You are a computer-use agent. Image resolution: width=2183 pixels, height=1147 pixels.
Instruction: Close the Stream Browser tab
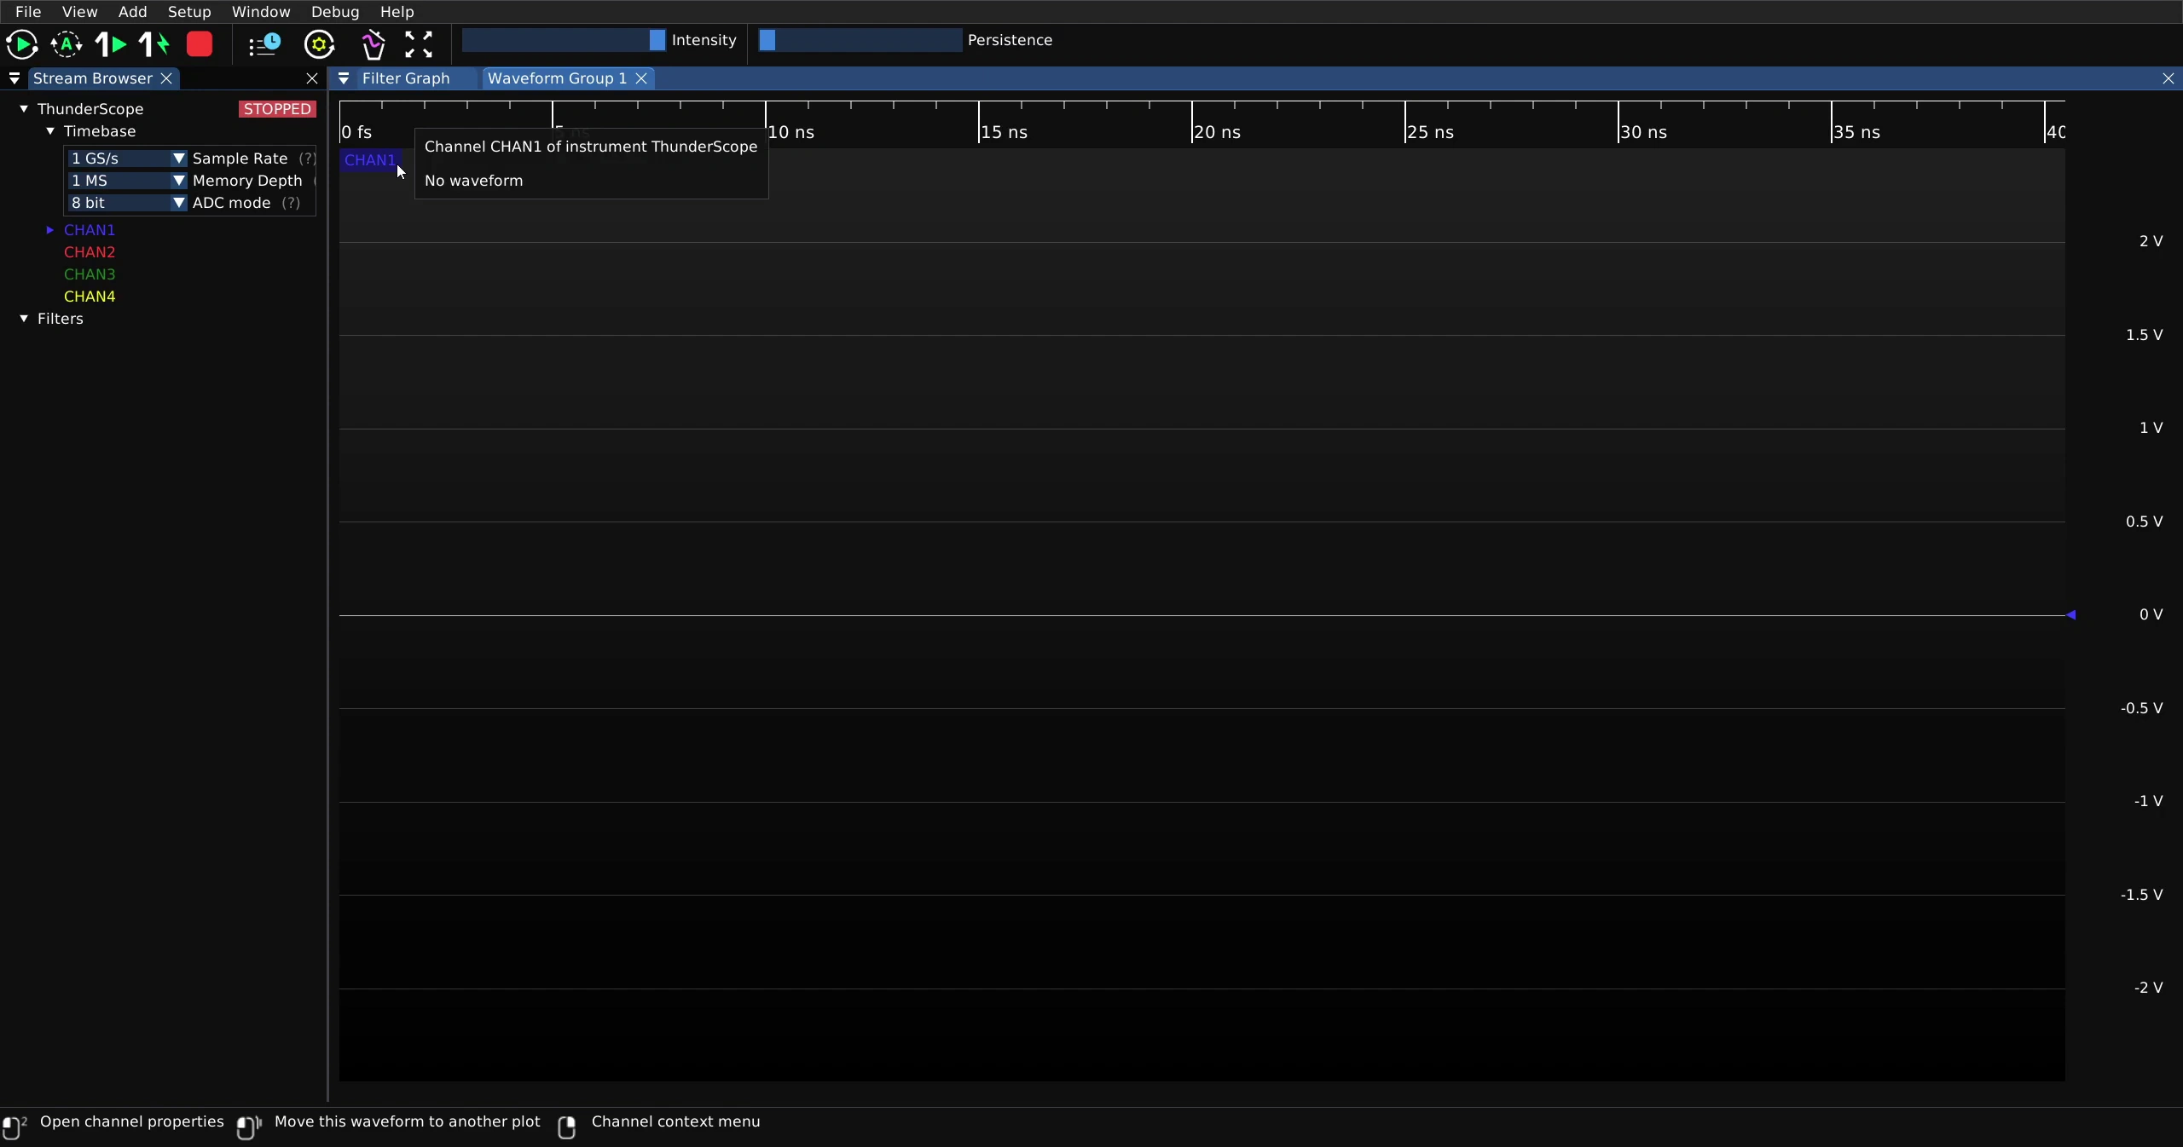coord(167,78)
